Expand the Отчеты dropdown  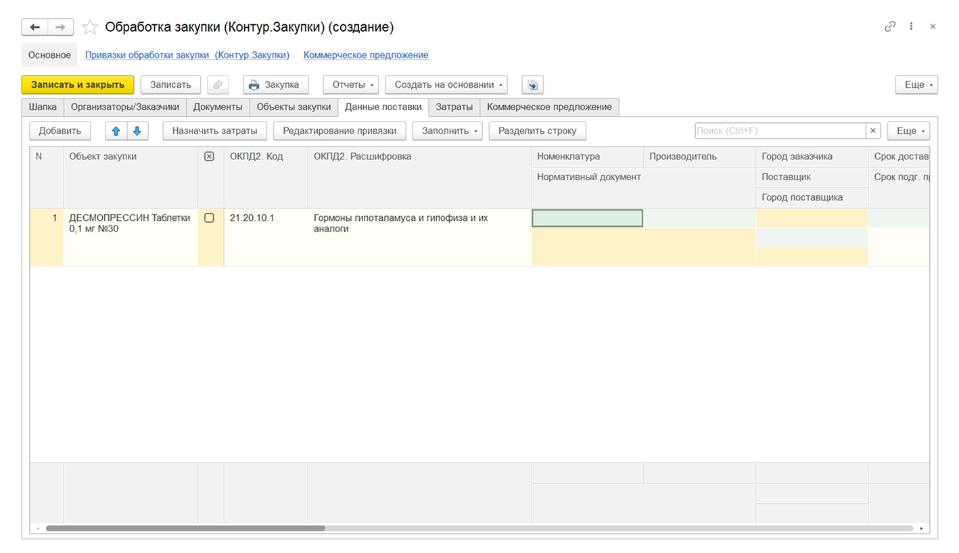click(351, 85)
